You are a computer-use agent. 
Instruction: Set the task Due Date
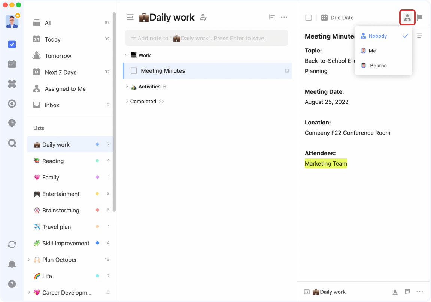[x=337, y=18]
